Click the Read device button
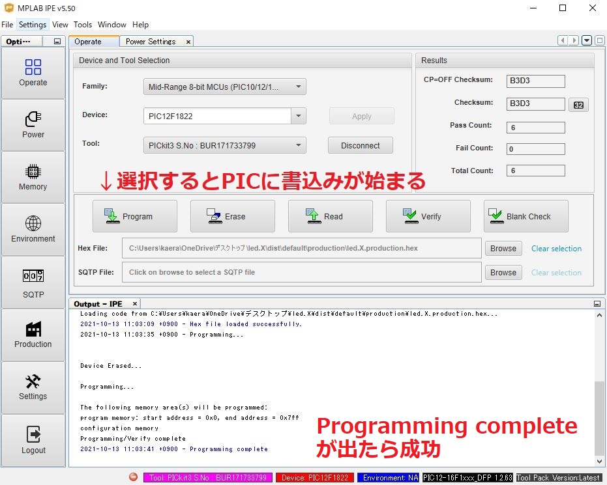The width and height of the screenshot is (607, 485). pos(330,216)
